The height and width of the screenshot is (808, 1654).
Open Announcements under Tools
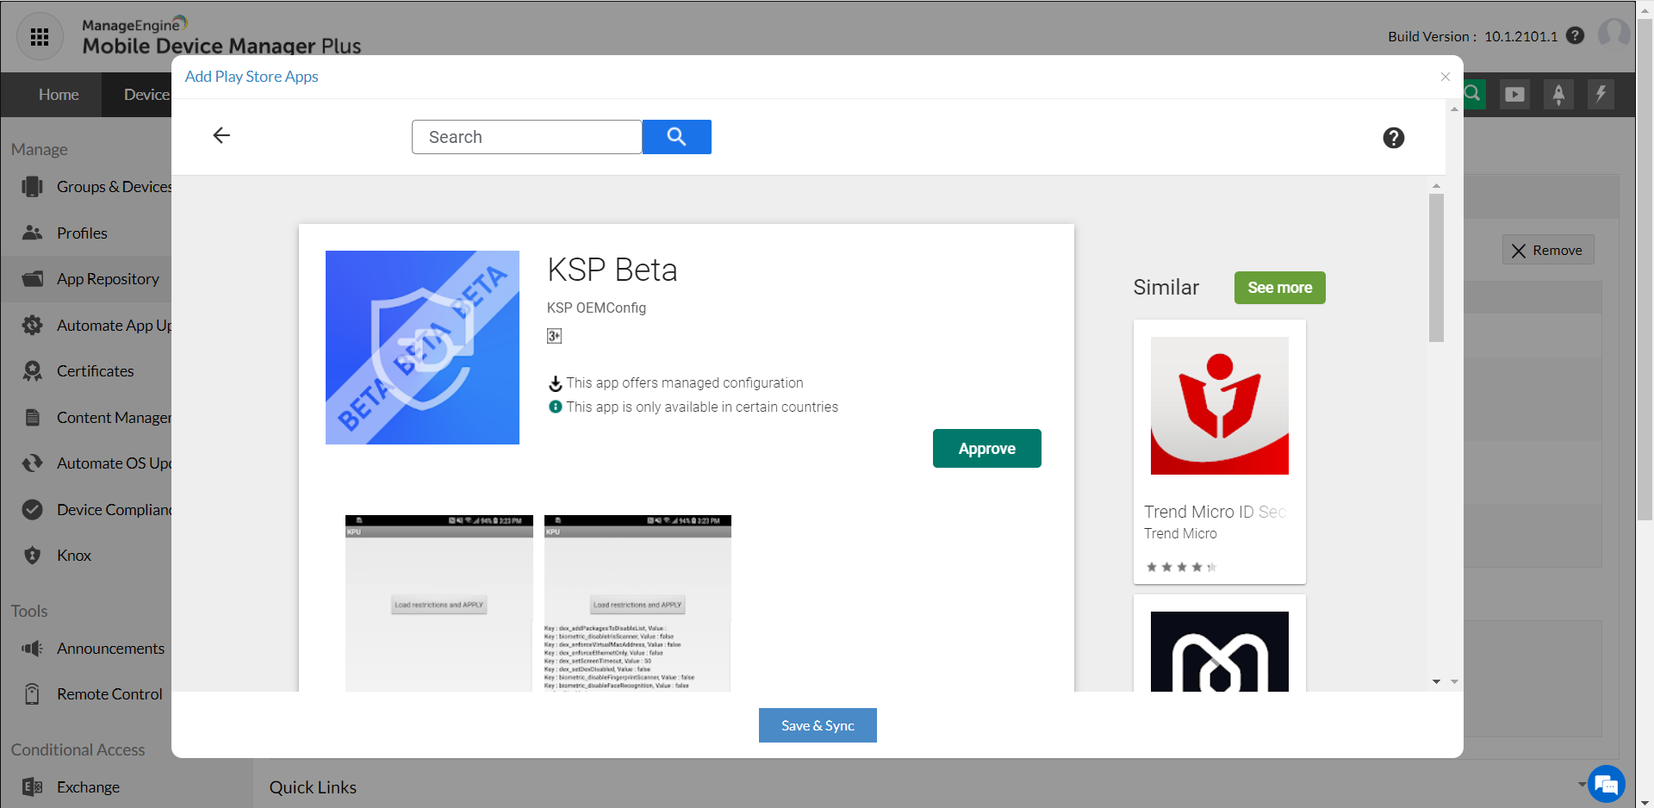pyautogui.click(x=110, y=649)
